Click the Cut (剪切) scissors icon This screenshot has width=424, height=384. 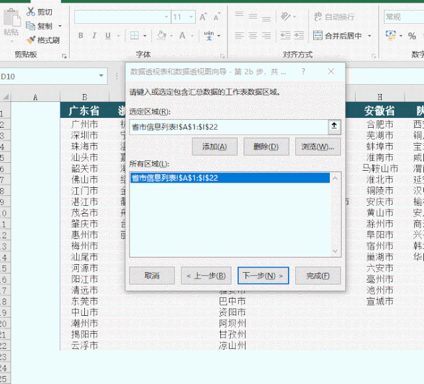pyautogui.click(x=31, y=12)
